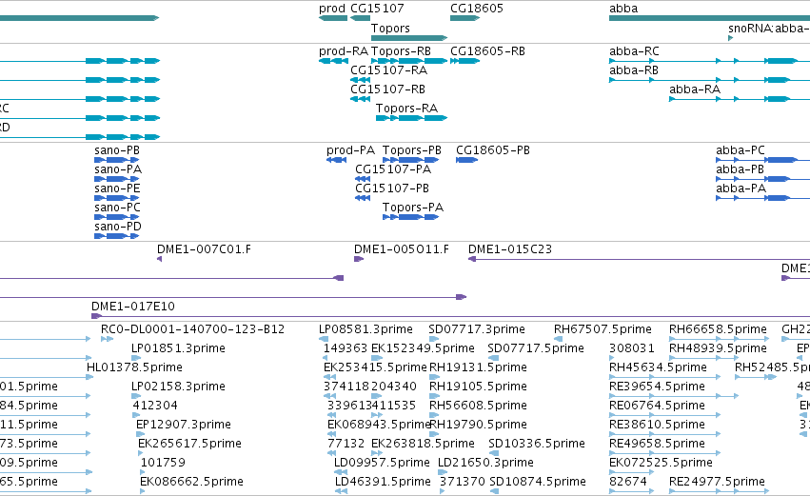Select the SD07717.3prime EST label

click(x=477, y=329)
